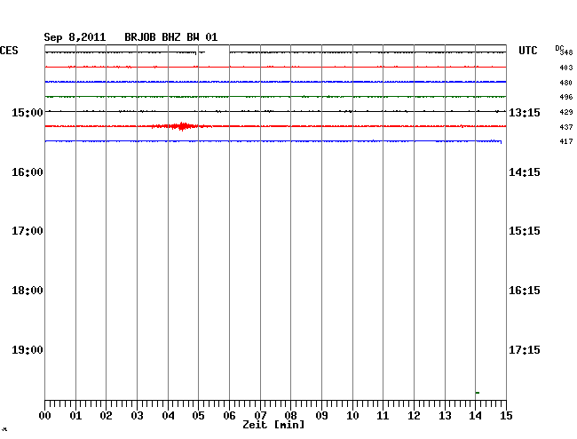The height and width of the screenshot is (439, 577).
Task: Click the DC offset value 496
Action: [566, 97]
